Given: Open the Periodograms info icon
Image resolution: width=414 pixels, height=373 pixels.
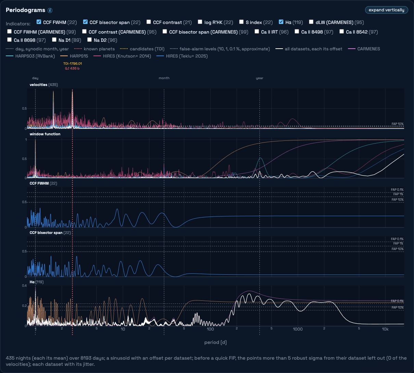Looking at the screenshot, I should 50,10.
